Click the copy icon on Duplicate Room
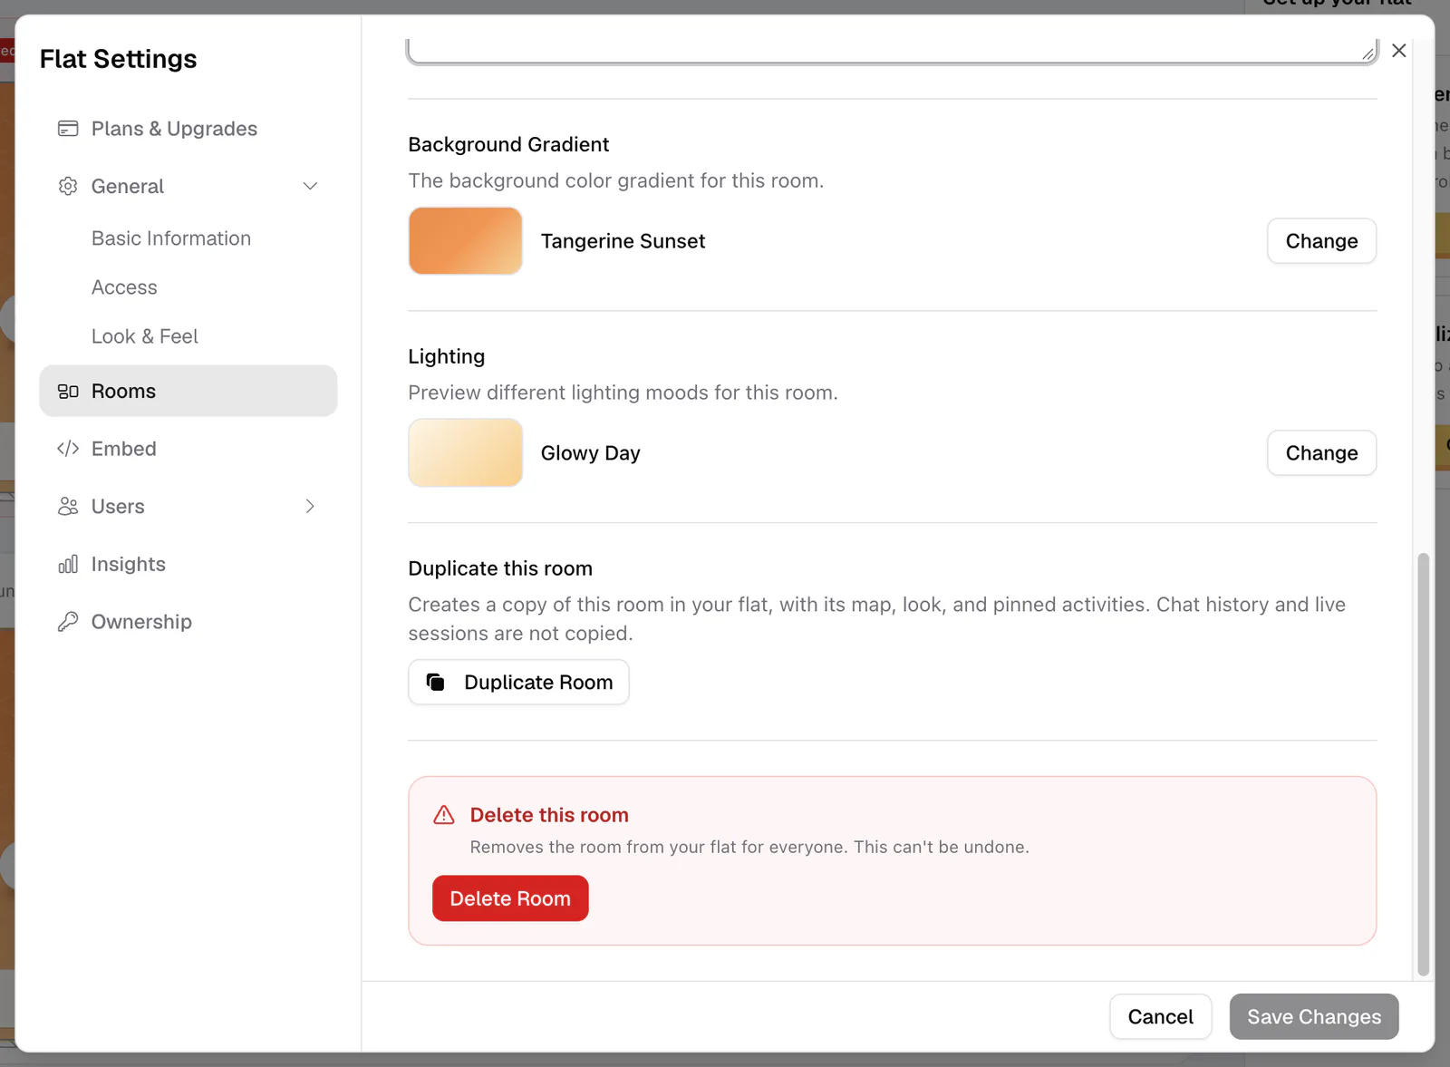1450x1067 pixels. point(436,683)
